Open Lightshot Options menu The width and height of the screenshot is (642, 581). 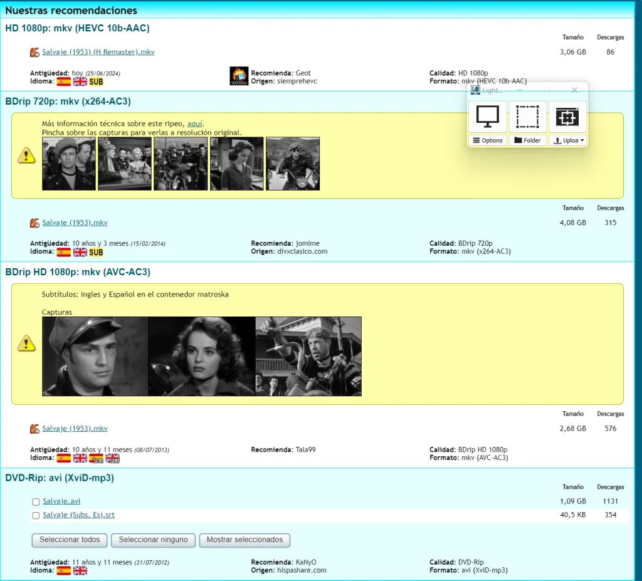(x=487, y=140)
